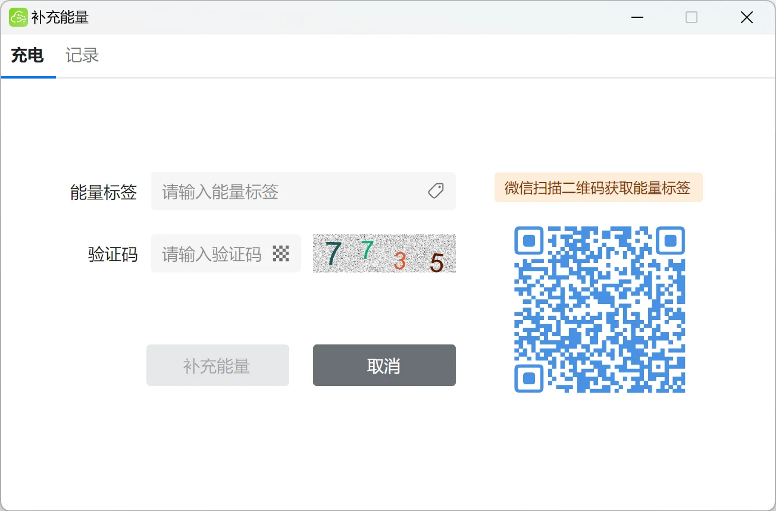Click the 能量标签 field label
The height and width of the screenshot is (511, 776).
104,192
